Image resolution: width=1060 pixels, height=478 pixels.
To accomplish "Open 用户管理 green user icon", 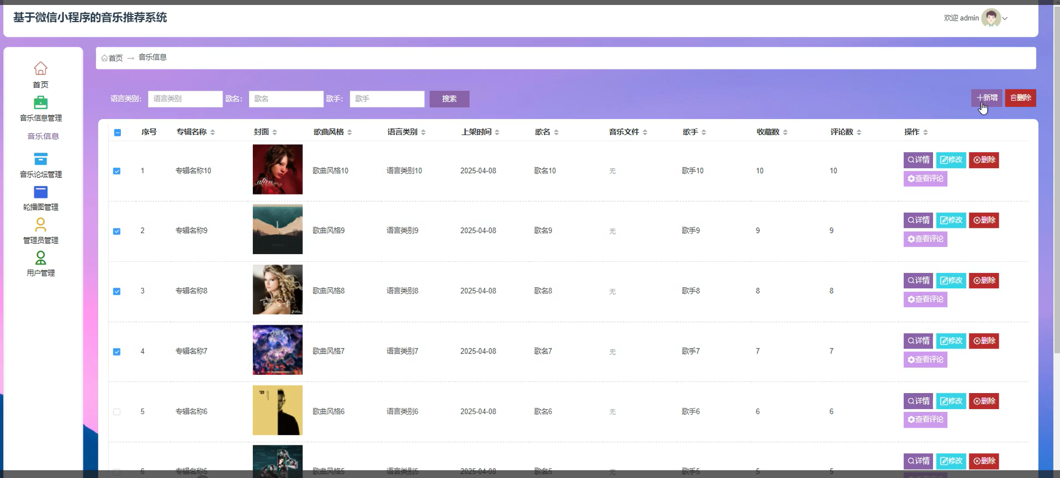I will pos(40,257).
